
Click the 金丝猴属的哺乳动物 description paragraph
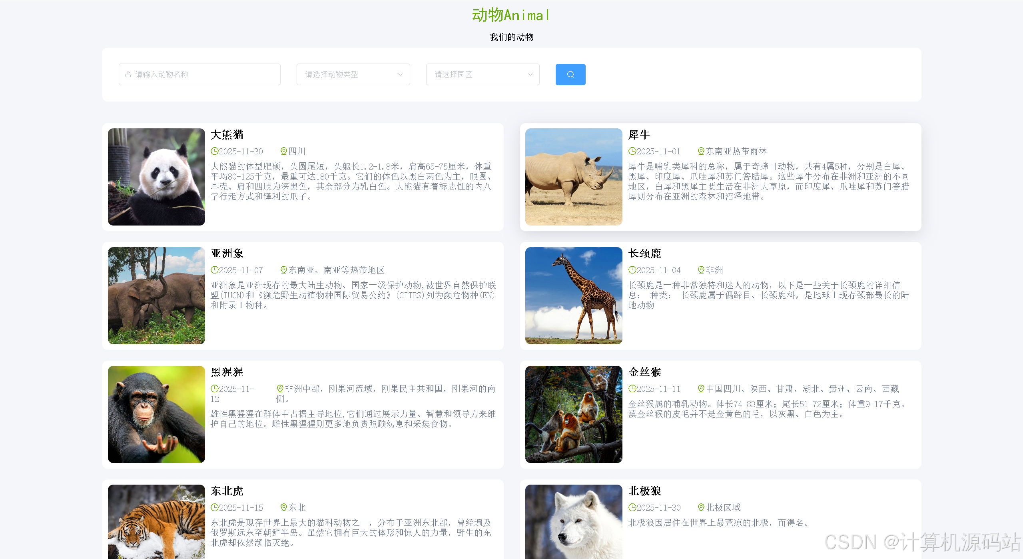click(767, 409)
